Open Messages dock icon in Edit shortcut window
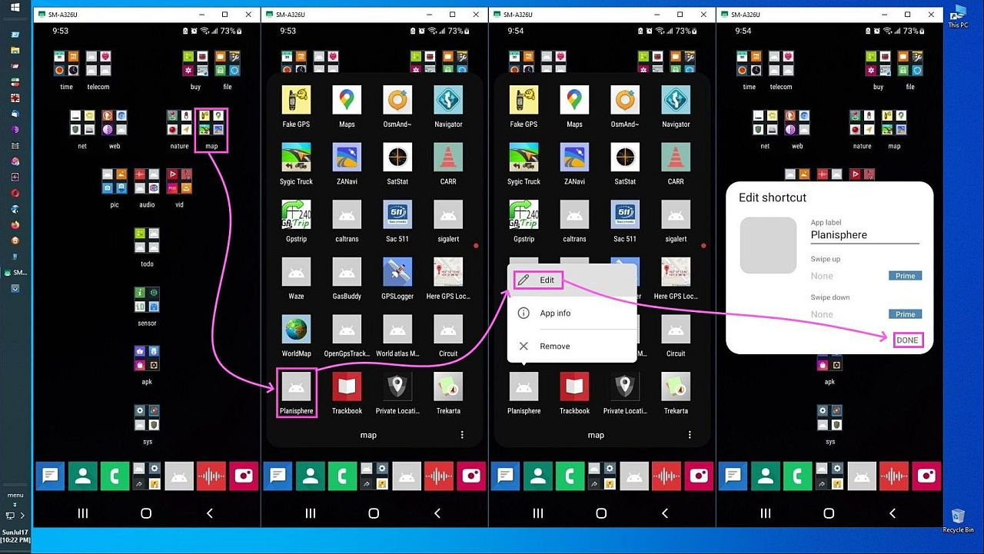 (733, 476)
